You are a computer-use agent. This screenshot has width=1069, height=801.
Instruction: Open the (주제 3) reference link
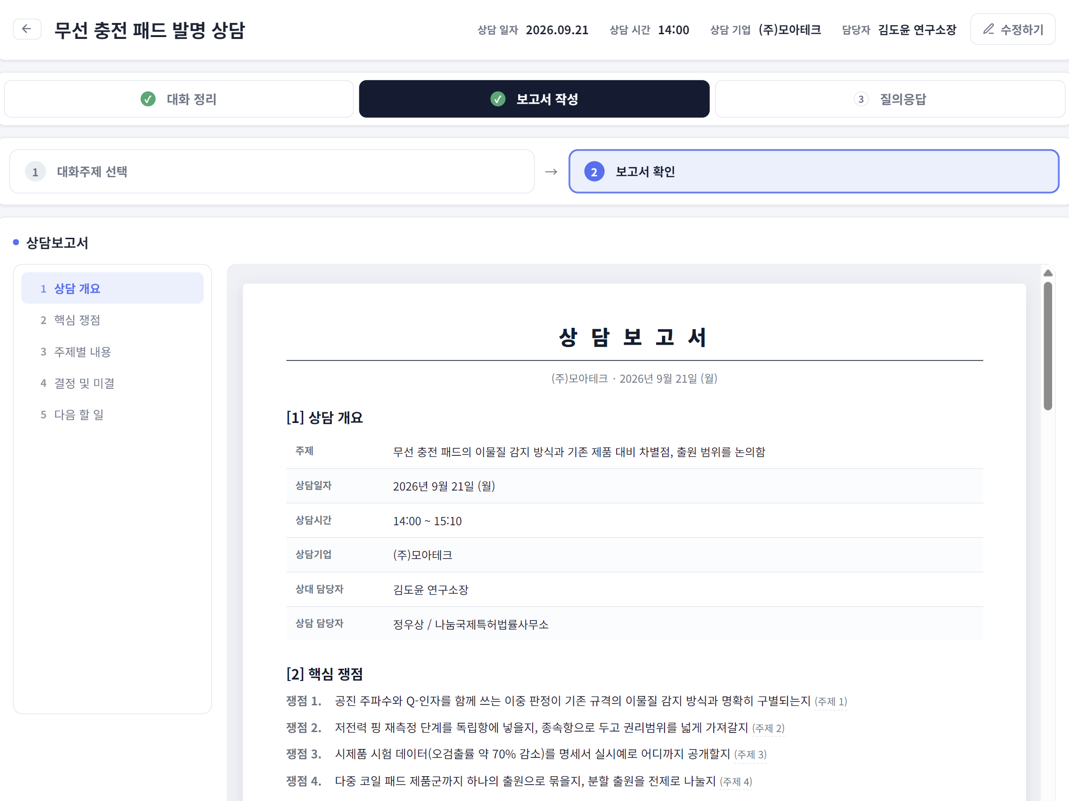pos(750,755)
